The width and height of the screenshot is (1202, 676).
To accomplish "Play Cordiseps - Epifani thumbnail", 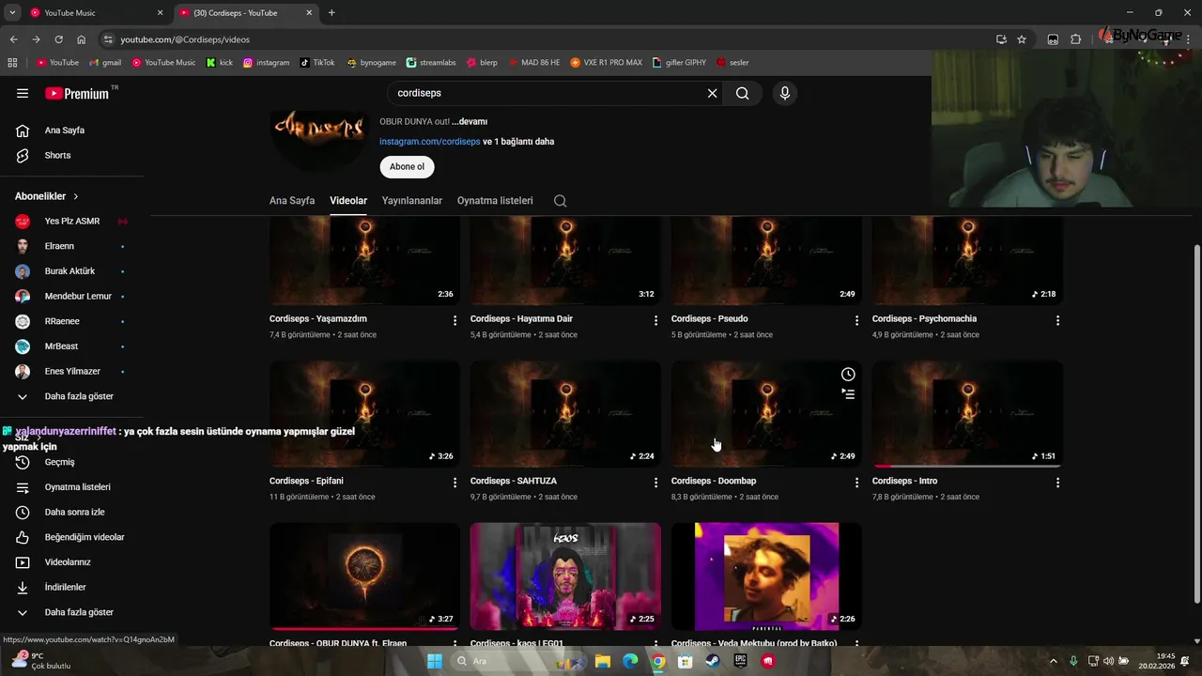I will [364, 414].
